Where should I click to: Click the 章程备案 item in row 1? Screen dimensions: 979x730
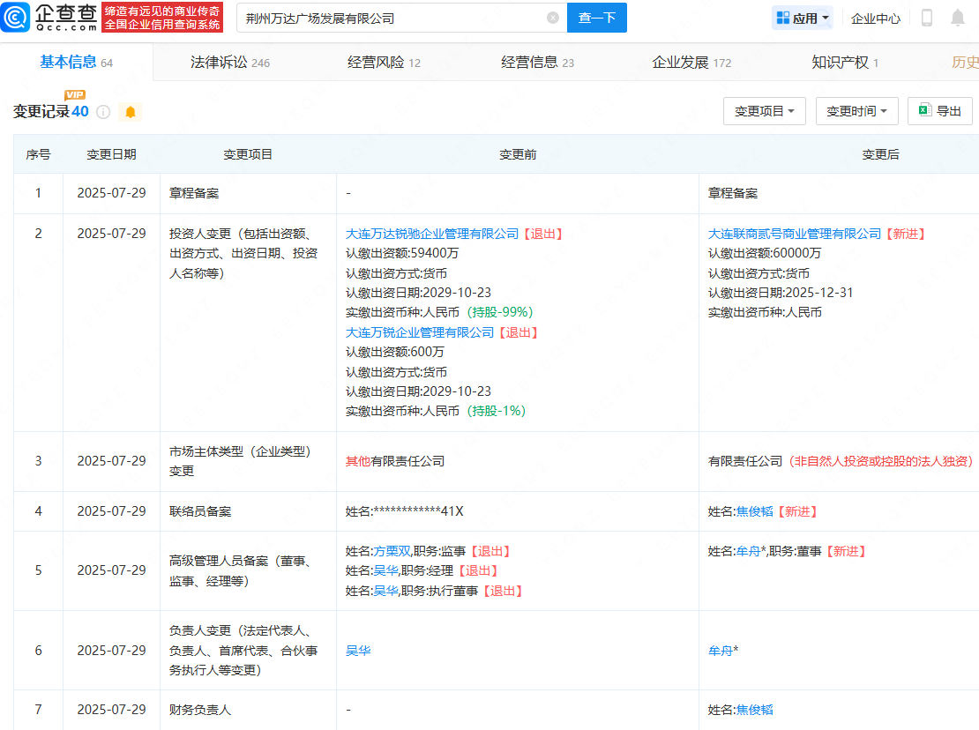tap(194, 193)
